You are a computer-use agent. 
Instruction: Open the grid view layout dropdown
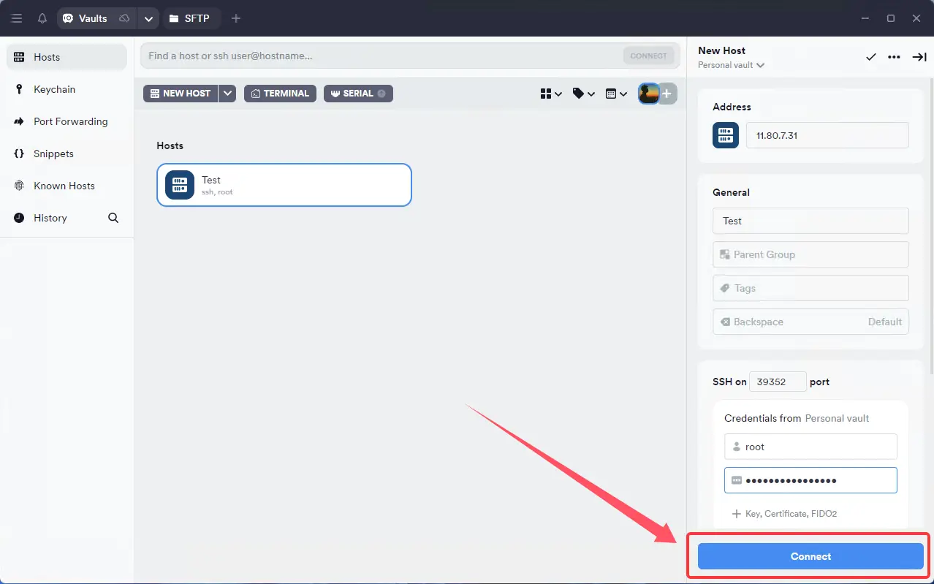point(550,94)
